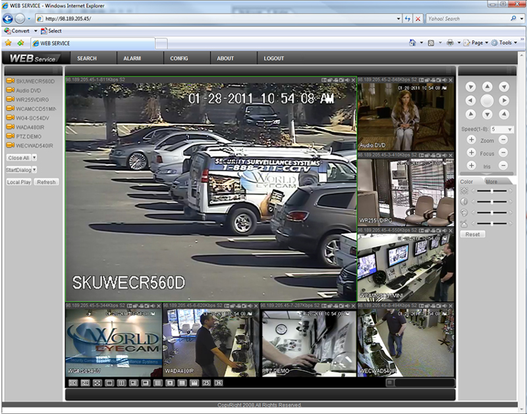The image size is (527, 414).
Task: Reset the color settings
Action: coord(472,234)
